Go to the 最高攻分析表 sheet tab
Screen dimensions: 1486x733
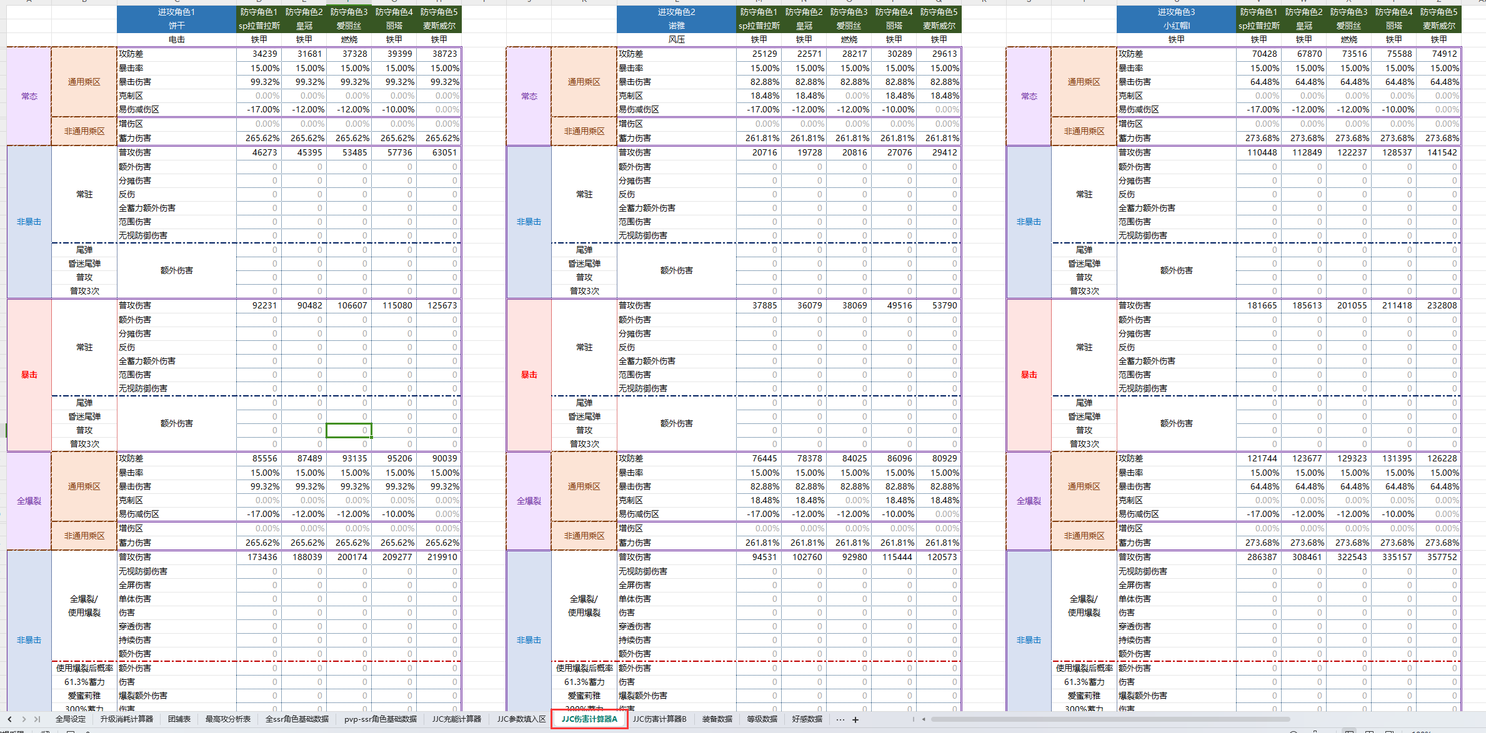coord(228,719)
